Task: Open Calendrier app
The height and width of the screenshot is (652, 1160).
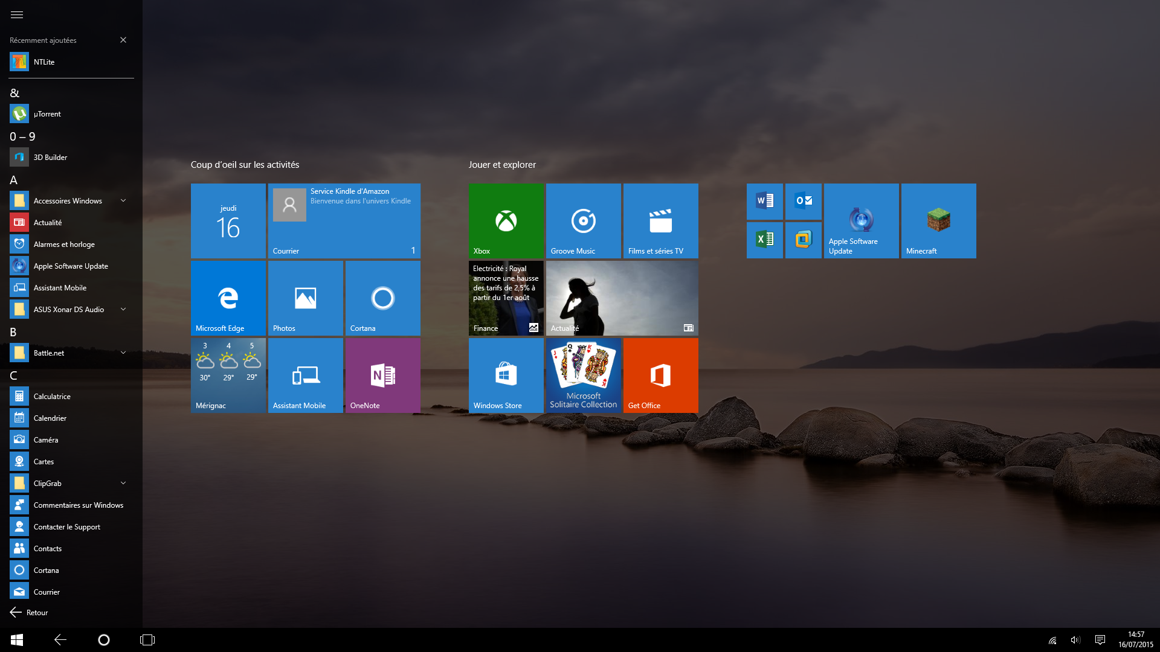Action: tap(71, 418)
